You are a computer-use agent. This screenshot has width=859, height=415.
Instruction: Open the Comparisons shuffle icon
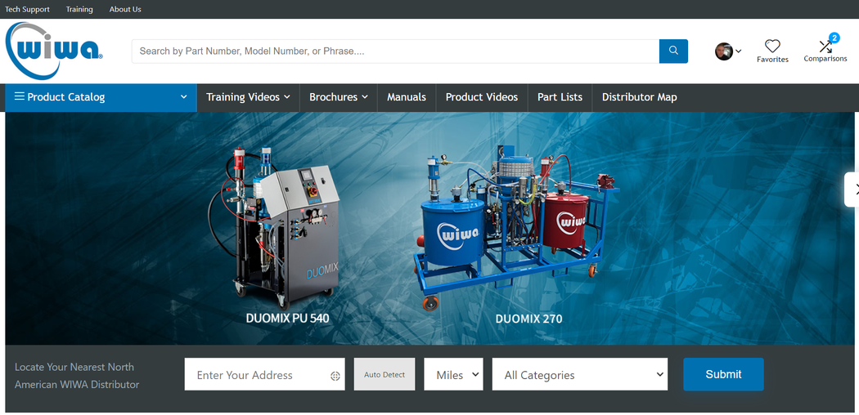pos(825,47)
